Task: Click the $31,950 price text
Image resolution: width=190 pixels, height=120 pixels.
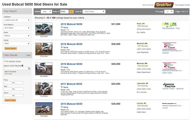Action: (116, 24)
